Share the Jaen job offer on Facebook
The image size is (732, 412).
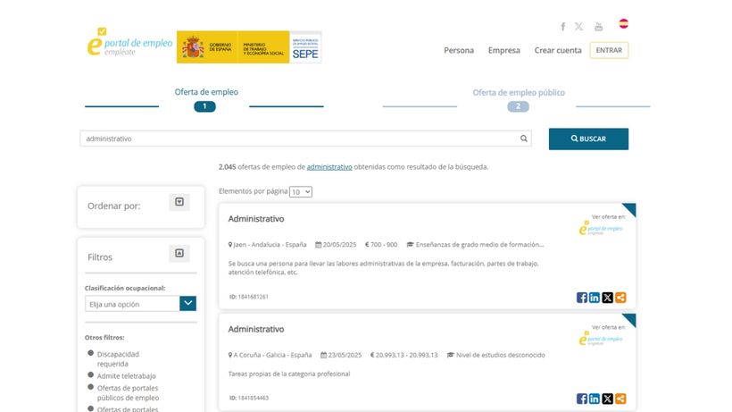tap(582, 298)
